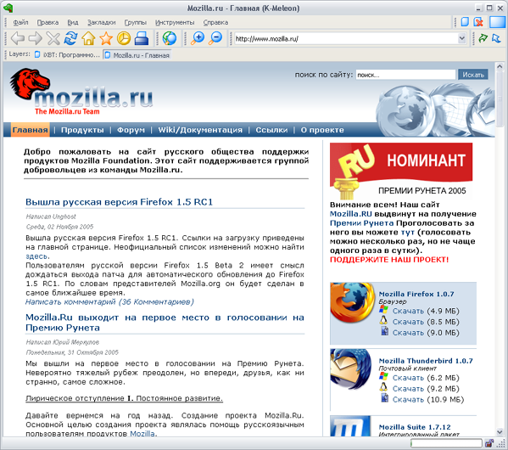Screen dimensions: 508x450
Task: Reload the page with the refresh icon
Action: (x=70, y=38)
